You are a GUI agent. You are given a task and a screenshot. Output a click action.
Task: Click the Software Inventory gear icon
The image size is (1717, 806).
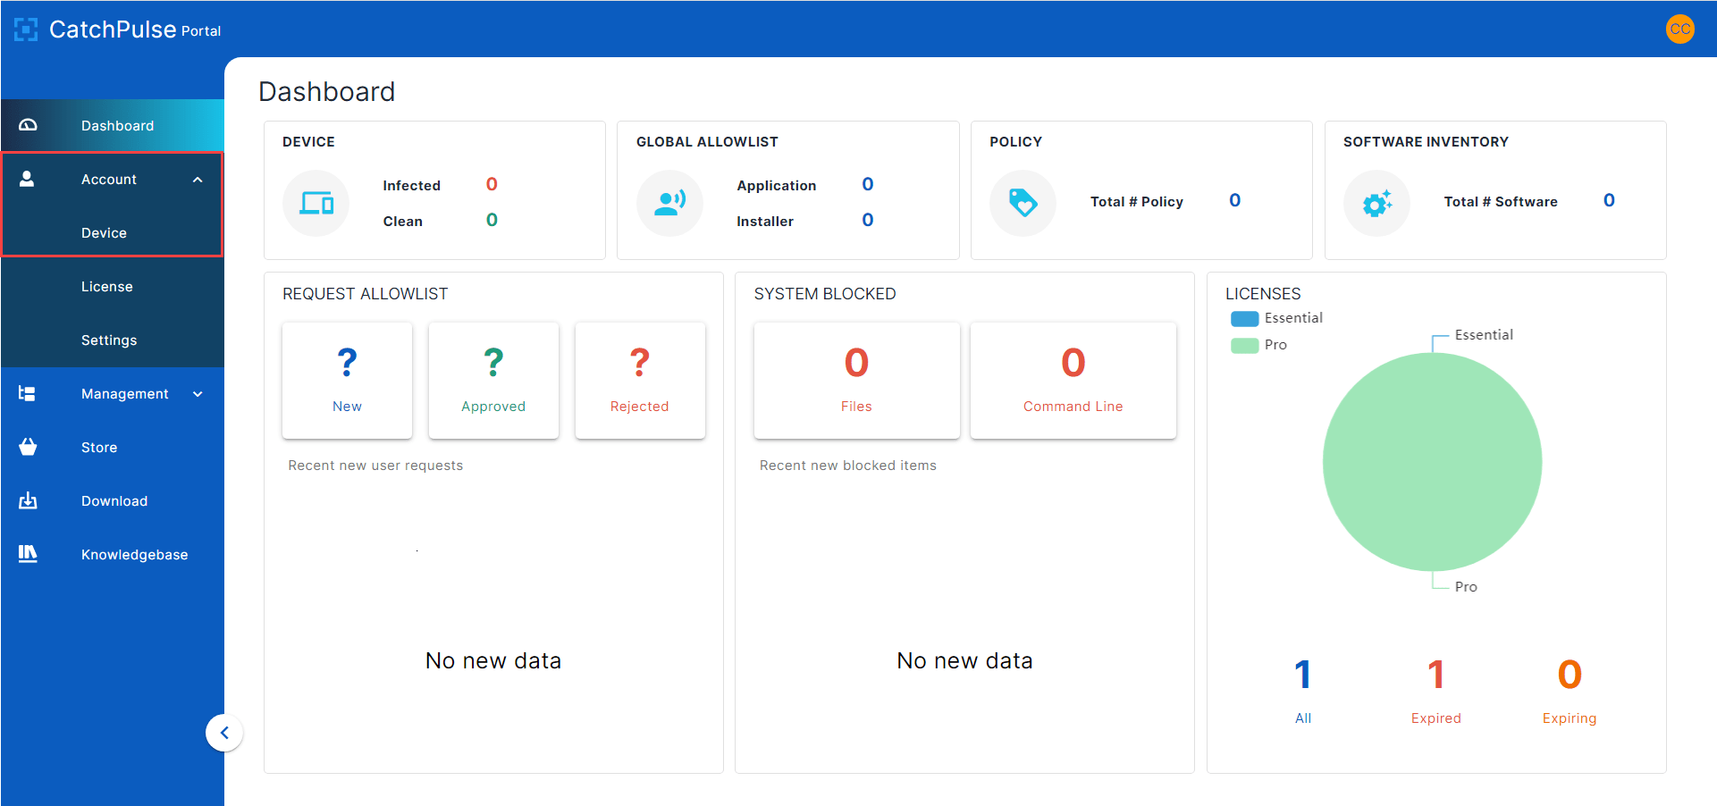[x=1376, y=203]
